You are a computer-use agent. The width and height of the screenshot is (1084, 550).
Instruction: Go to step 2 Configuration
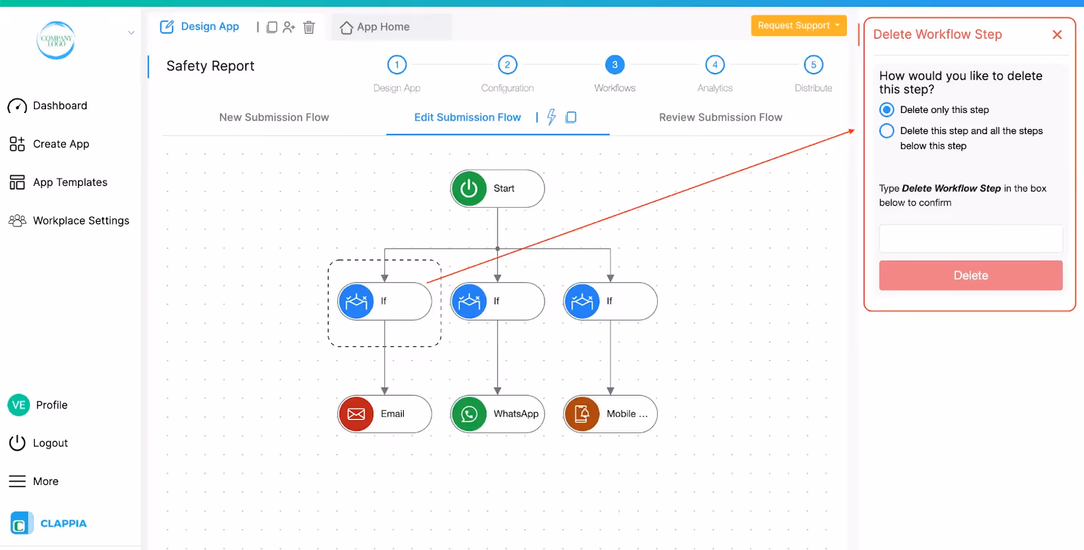click(x=507, y=65)
